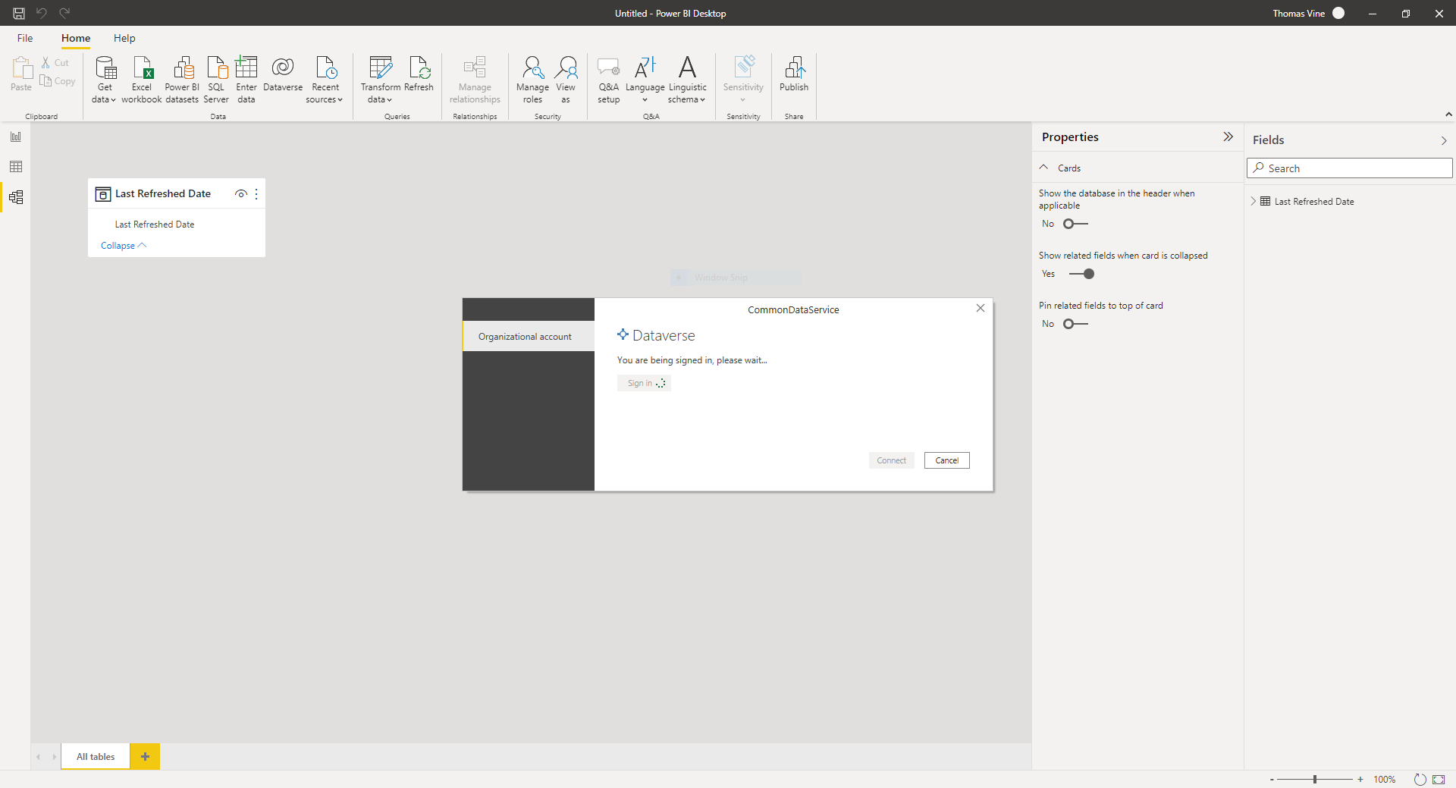Viewport: 1456px width, 788px height.
Task: Open Manage roles
Action: tap(532, 80)
